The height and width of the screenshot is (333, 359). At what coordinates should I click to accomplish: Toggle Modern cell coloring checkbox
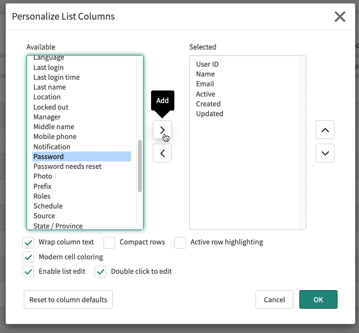(x=28, y=257)
